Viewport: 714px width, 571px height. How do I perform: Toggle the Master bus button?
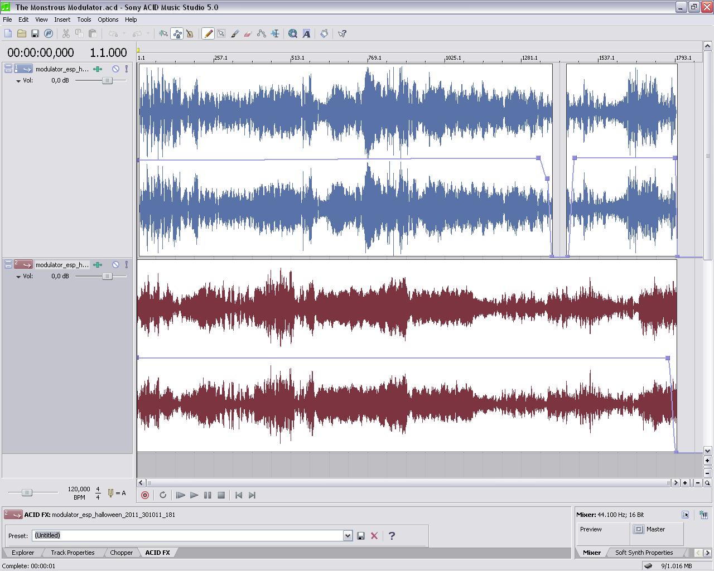point(639,529)
